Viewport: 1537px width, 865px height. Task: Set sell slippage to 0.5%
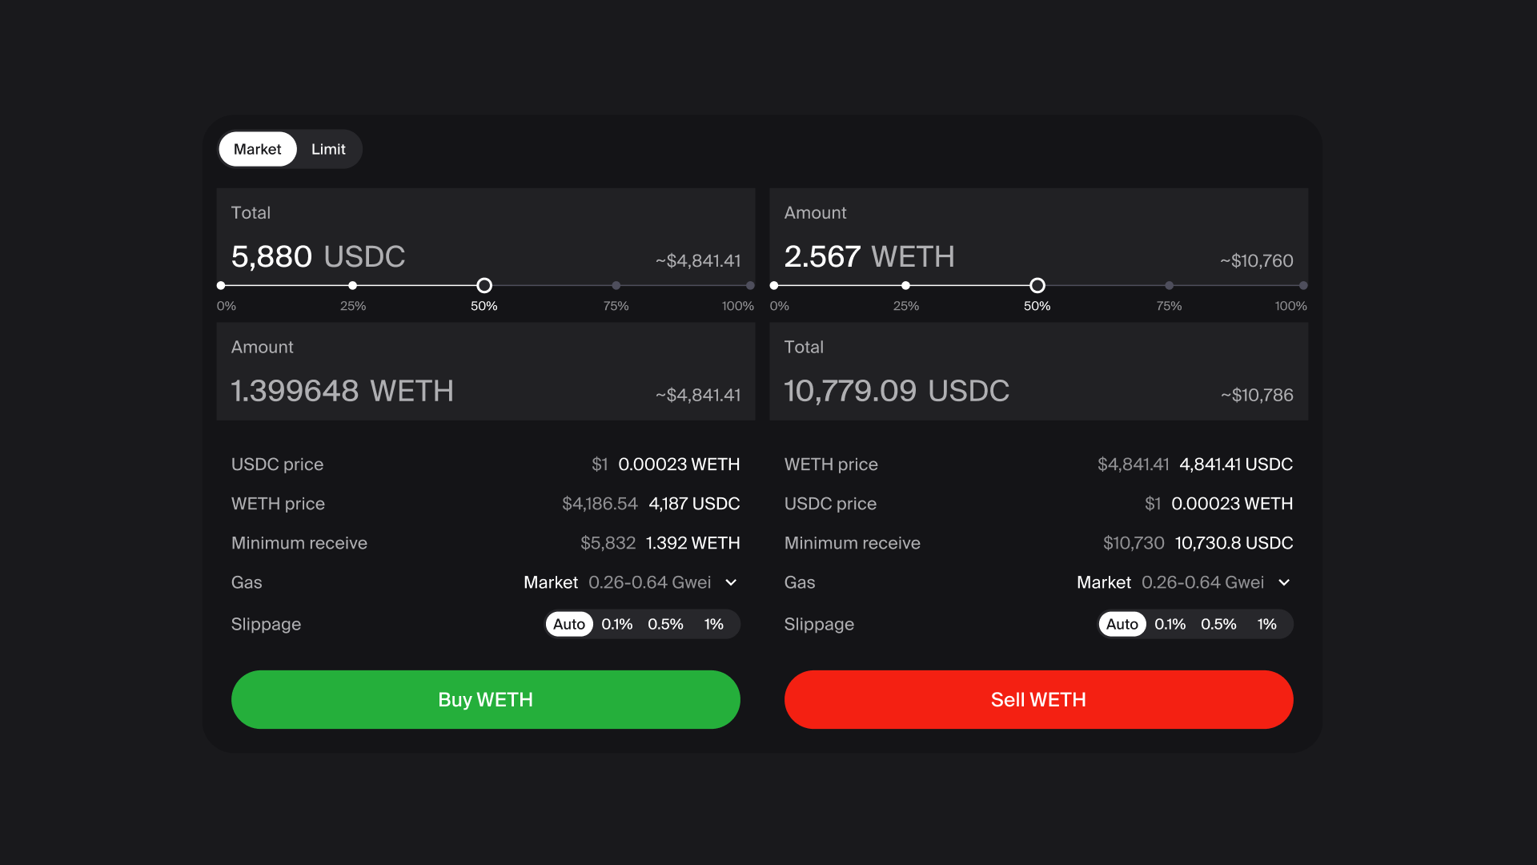1218,624
